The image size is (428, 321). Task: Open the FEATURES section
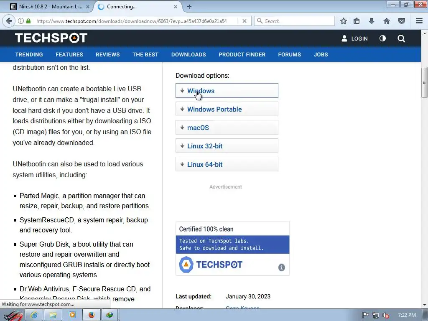click(x=69, y=55)
